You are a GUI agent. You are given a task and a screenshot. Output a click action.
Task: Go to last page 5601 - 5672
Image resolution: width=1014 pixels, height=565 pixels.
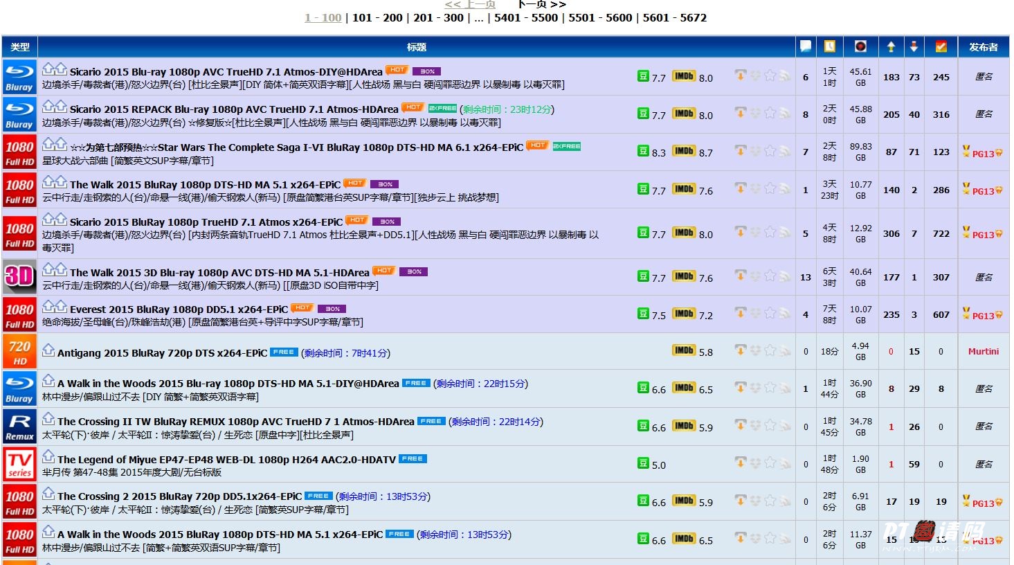tap(675, 17)
